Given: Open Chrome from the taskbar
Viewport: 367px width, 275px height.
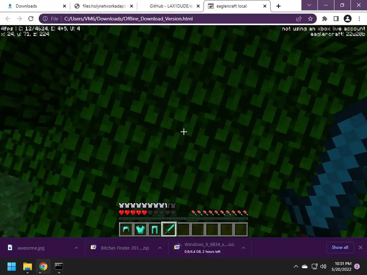Looking at the screenshot, I should pos(43,266).
